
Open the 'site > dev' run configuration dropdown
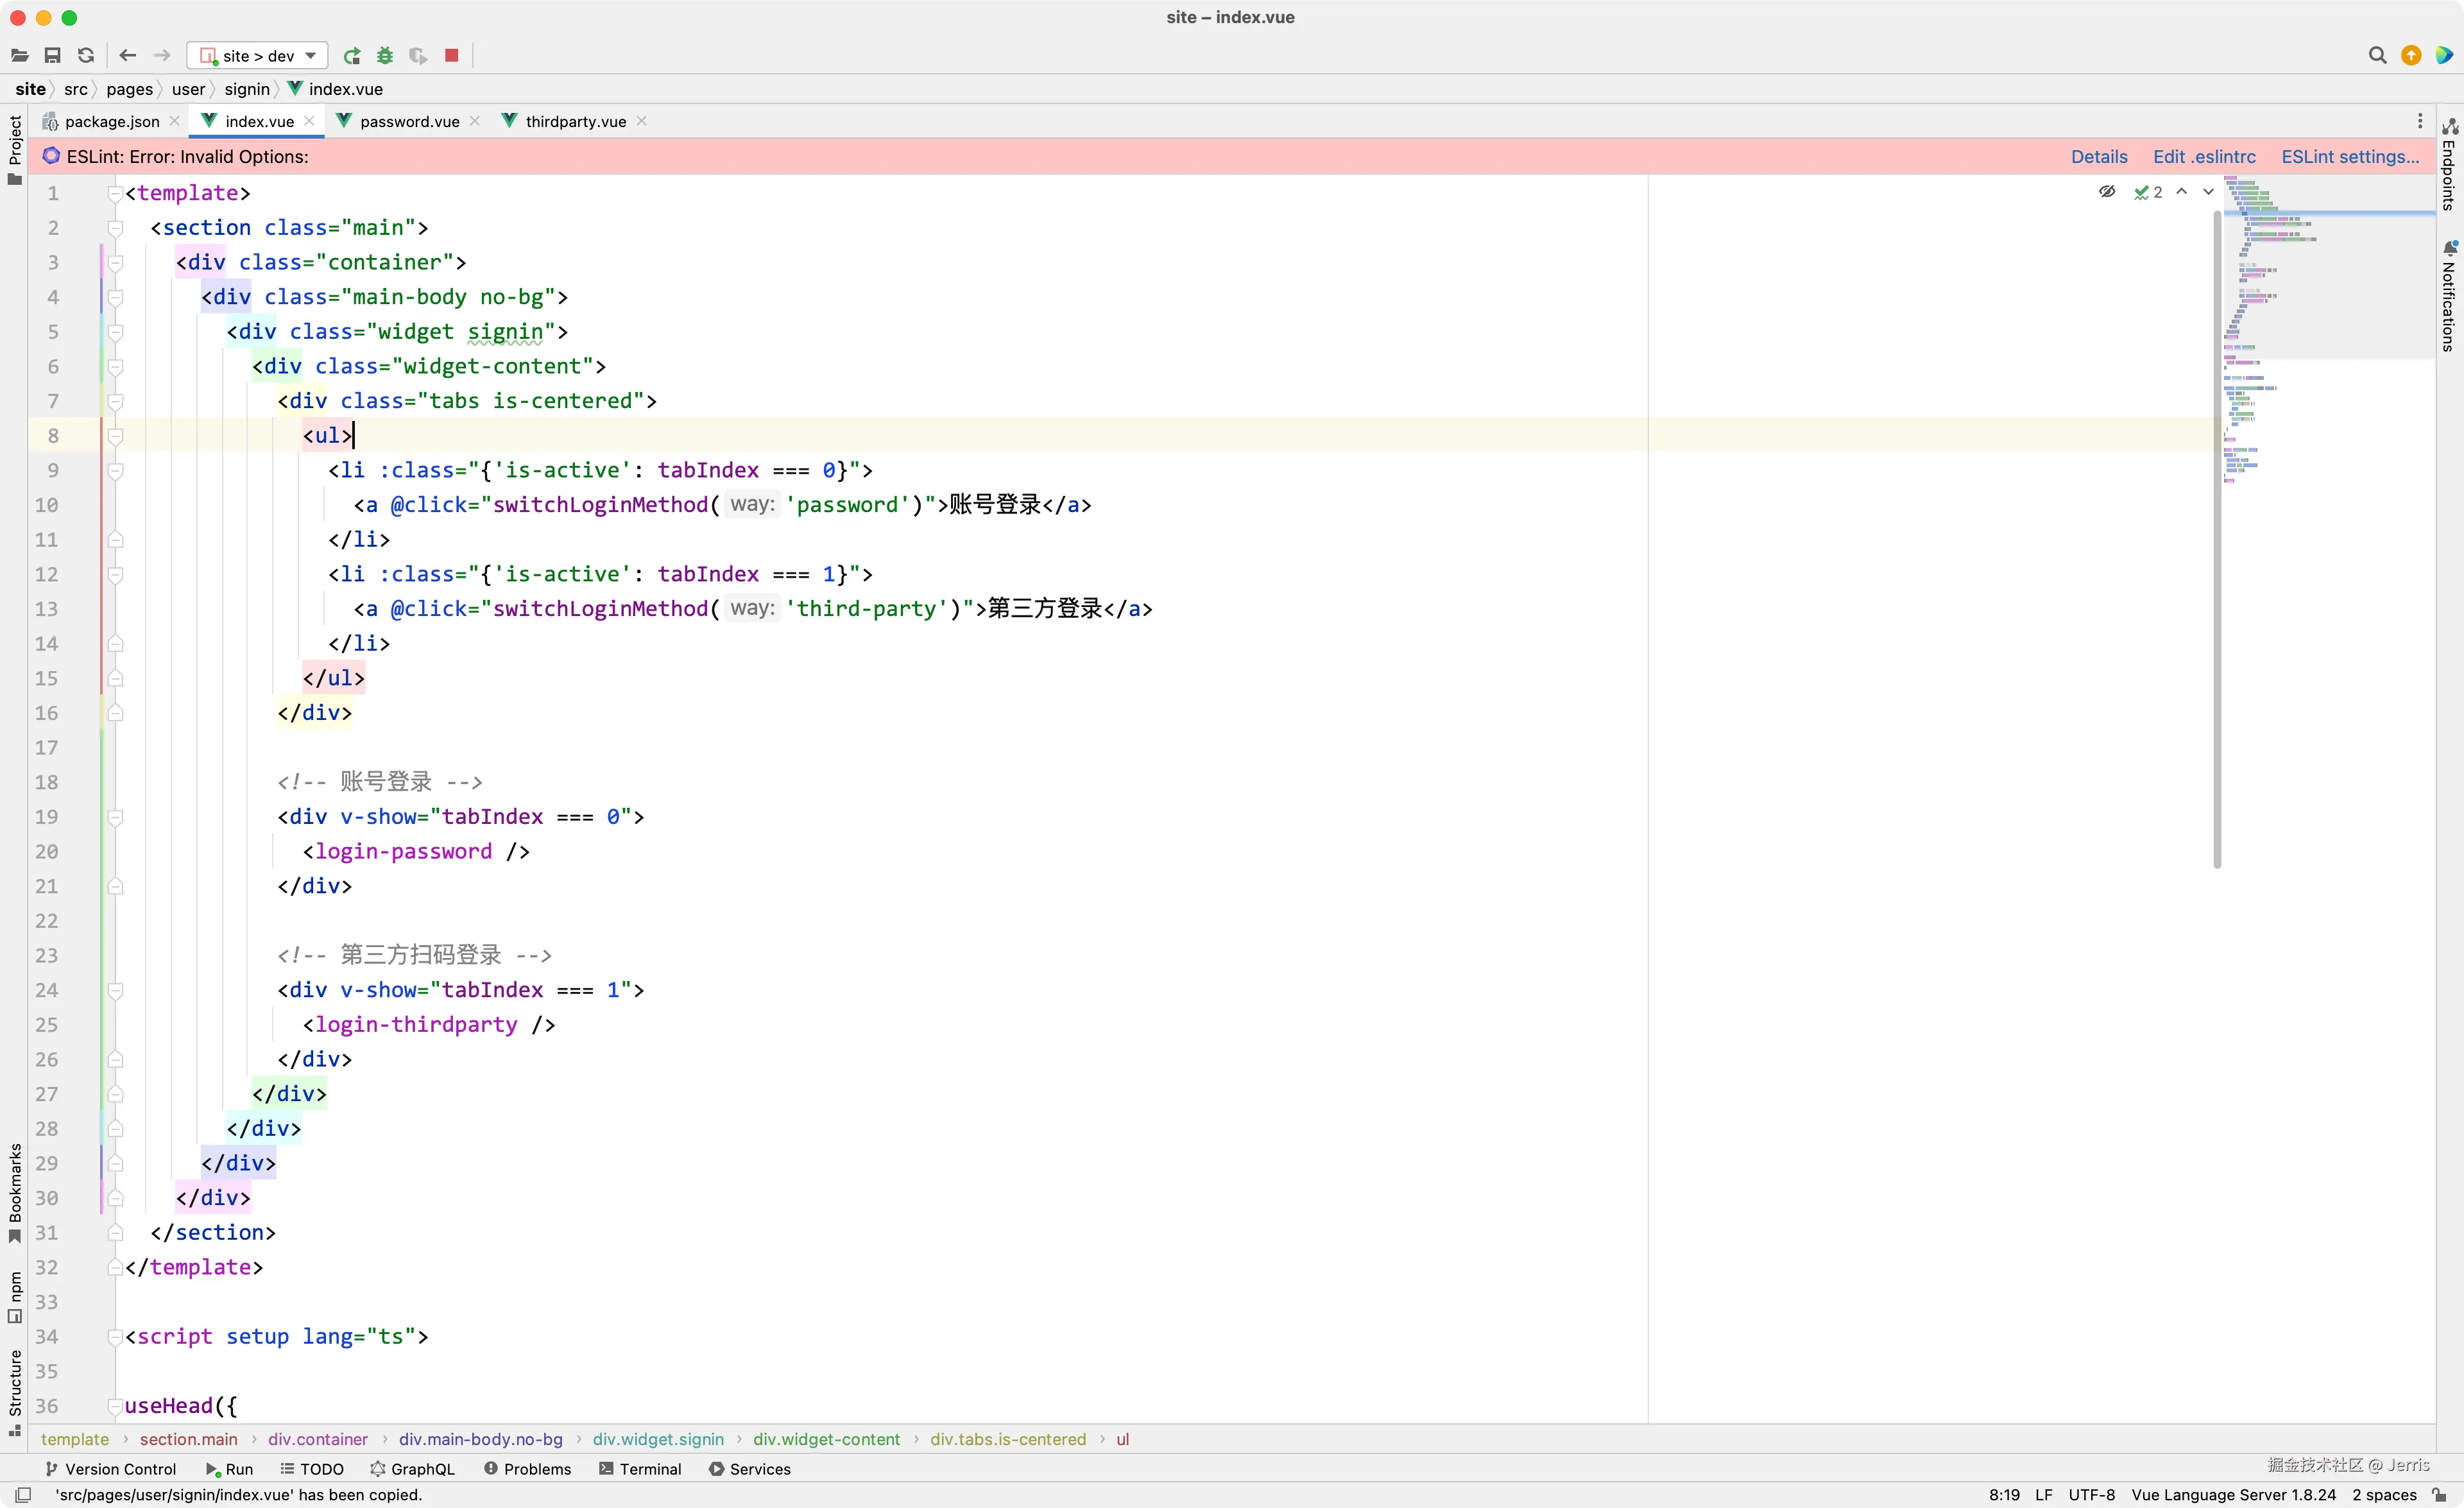tap(258, 56)
